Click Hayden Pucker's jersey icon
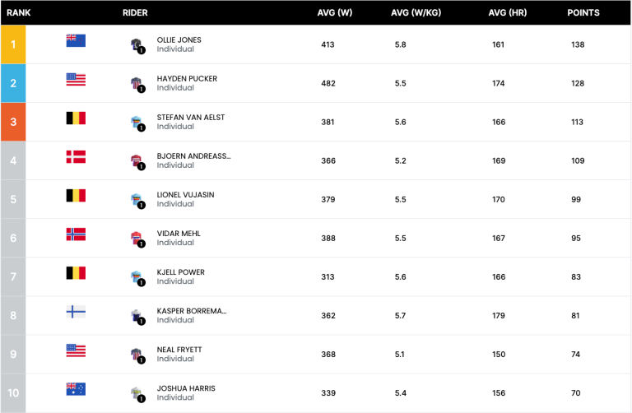This screenshot has width=632, height=413. [x=137, y=84]
